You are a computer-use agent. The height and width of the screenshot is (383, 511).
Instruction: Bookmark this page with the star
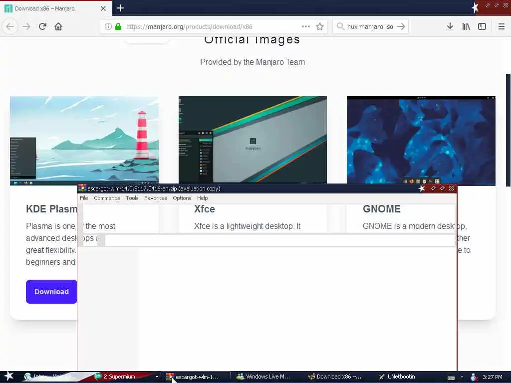tap(320, 26)
